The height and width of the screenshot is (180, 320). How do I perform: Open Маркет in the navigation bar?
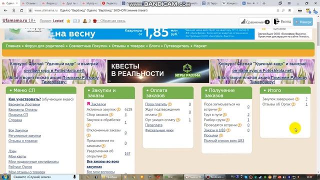(200, 46)
